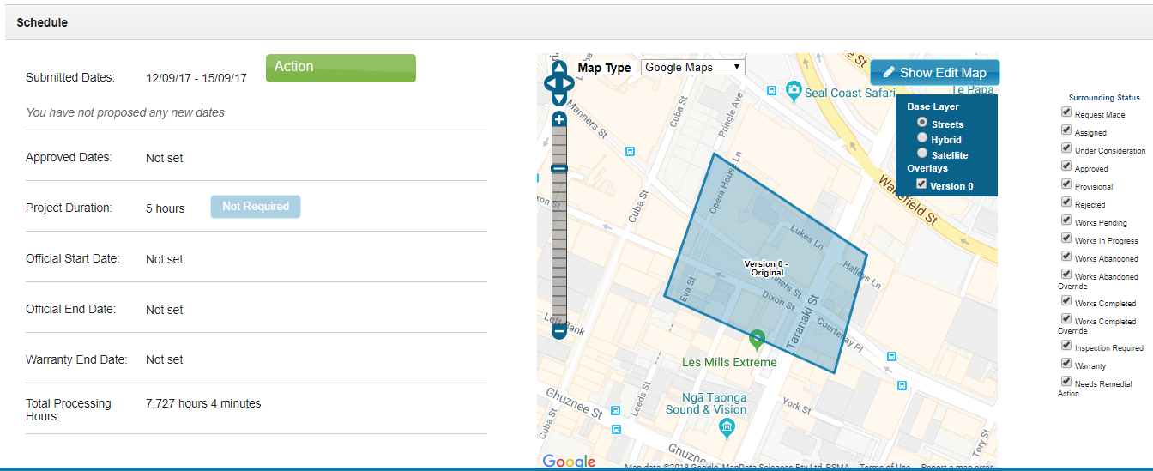Toggle the Works Pending checkbox
The height and width of the screenshot is (471, 1153).
[x=1066, y=220]
